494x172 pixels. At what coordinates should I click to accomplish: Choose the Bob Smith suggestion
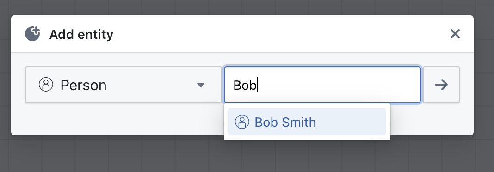(307, 122)
